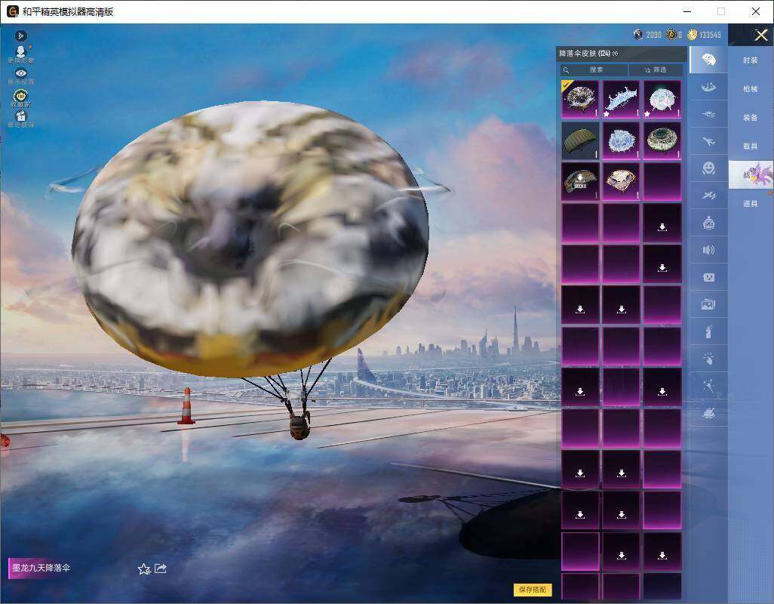Switch to the 时装 fashion tab
The image size is (774, 604).
click(751, 60)
